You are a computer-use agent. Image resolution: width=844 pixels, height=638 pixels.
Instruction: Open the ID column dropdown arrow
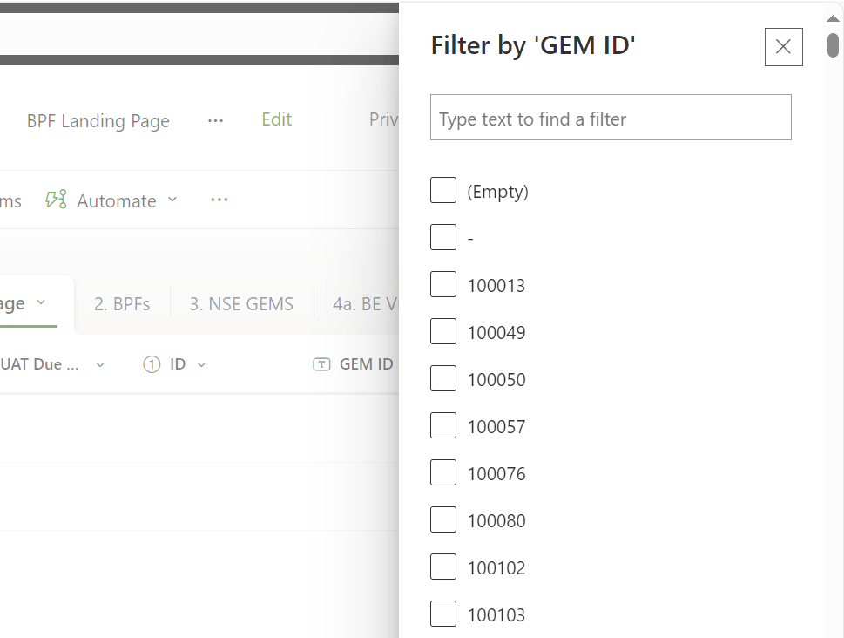click(201, 365)
